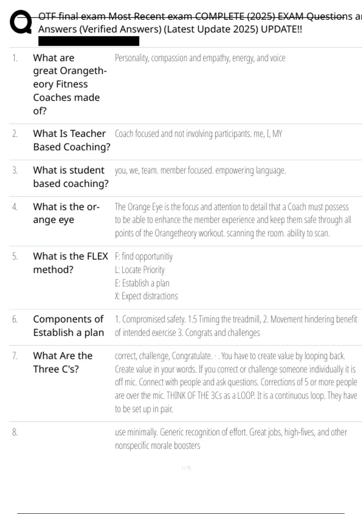Click the answer starting 'Coach focused and not involving'

(198, 134)
